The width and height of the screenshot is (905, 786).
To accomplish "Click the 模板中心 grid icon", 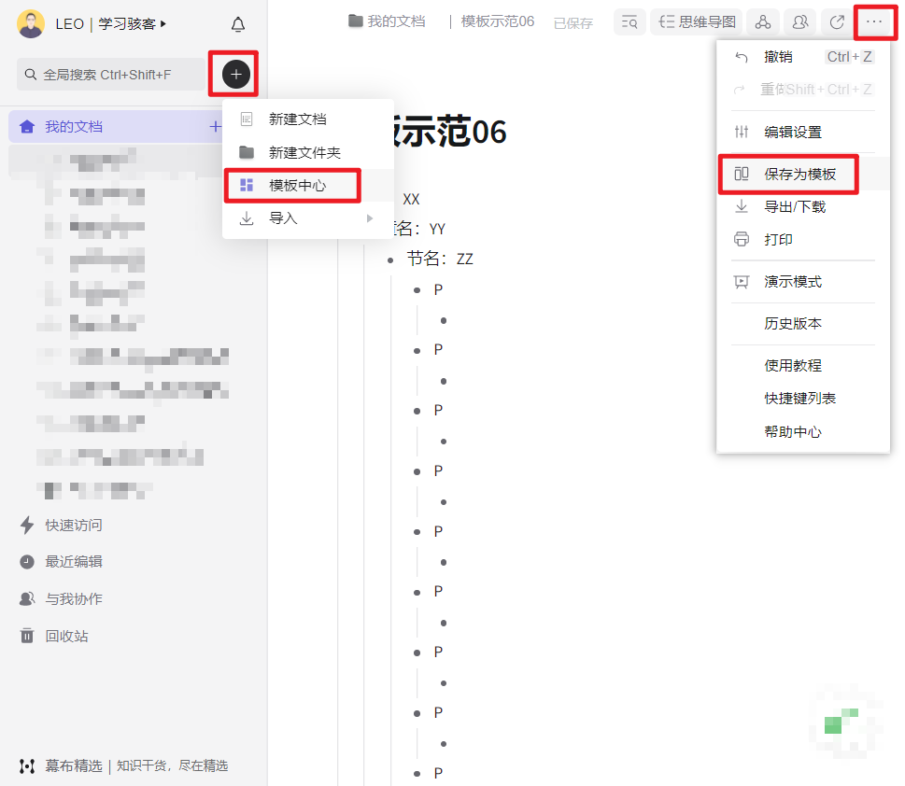I will tap(247, 185).
